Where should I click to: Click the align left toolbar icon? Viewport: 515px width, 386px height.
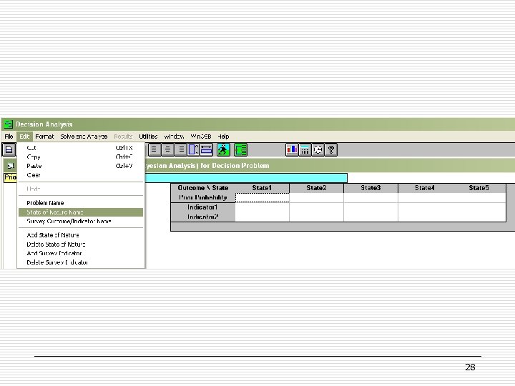pyautogui.click(x=154, y=149)
